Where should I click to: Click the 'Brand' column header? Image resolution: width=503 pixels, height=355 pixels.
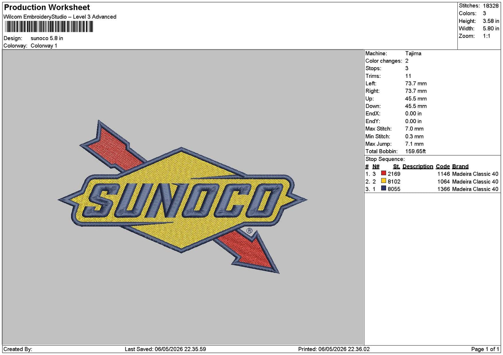[460, 167]
